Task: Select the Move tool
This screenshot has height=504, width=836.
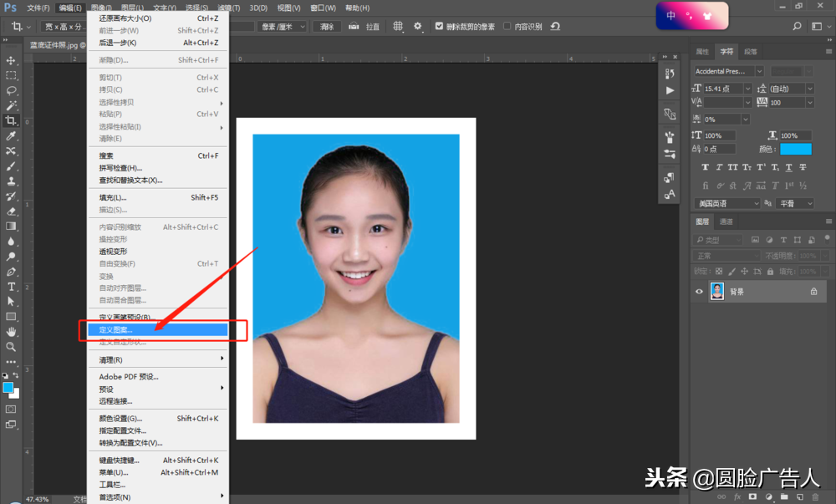Action: [x=12, y=61]
